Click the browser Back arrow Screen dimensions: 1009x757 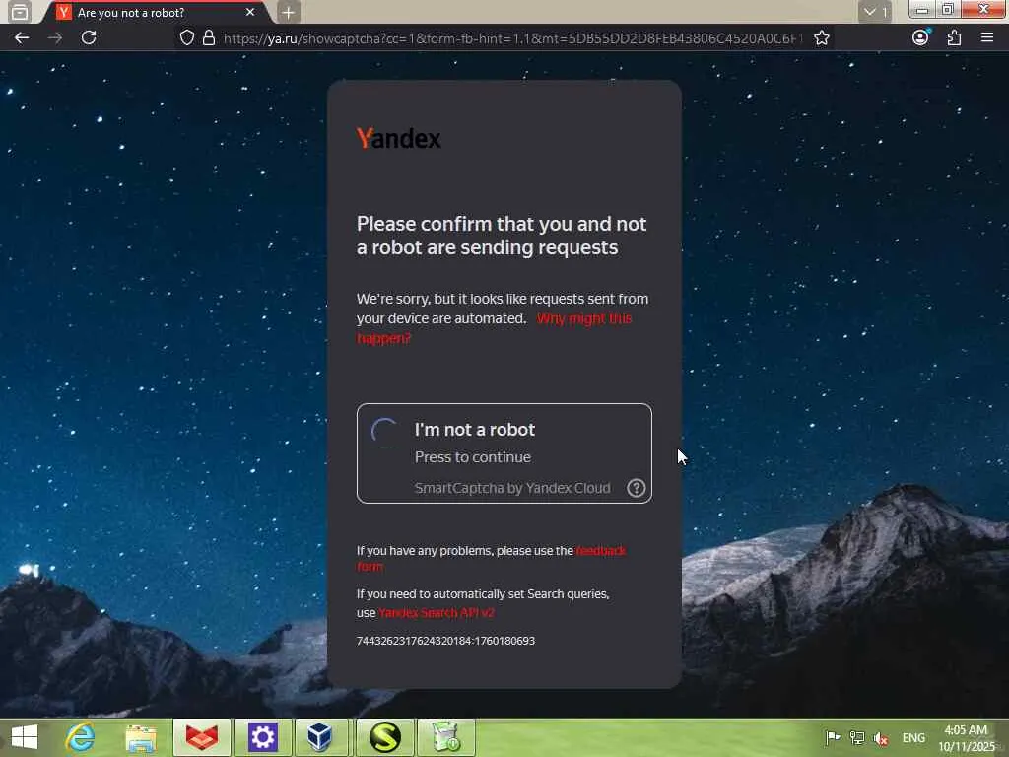[22, 38]
